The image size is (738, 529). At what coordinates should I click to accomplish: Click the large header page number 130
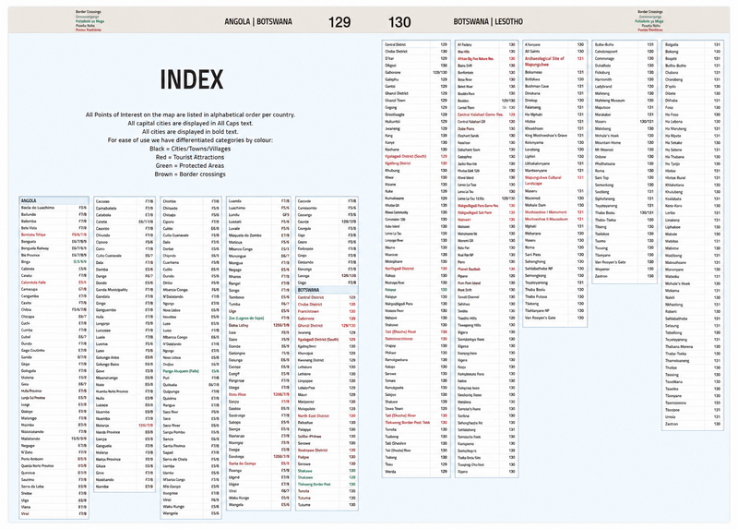pos(399,22)
